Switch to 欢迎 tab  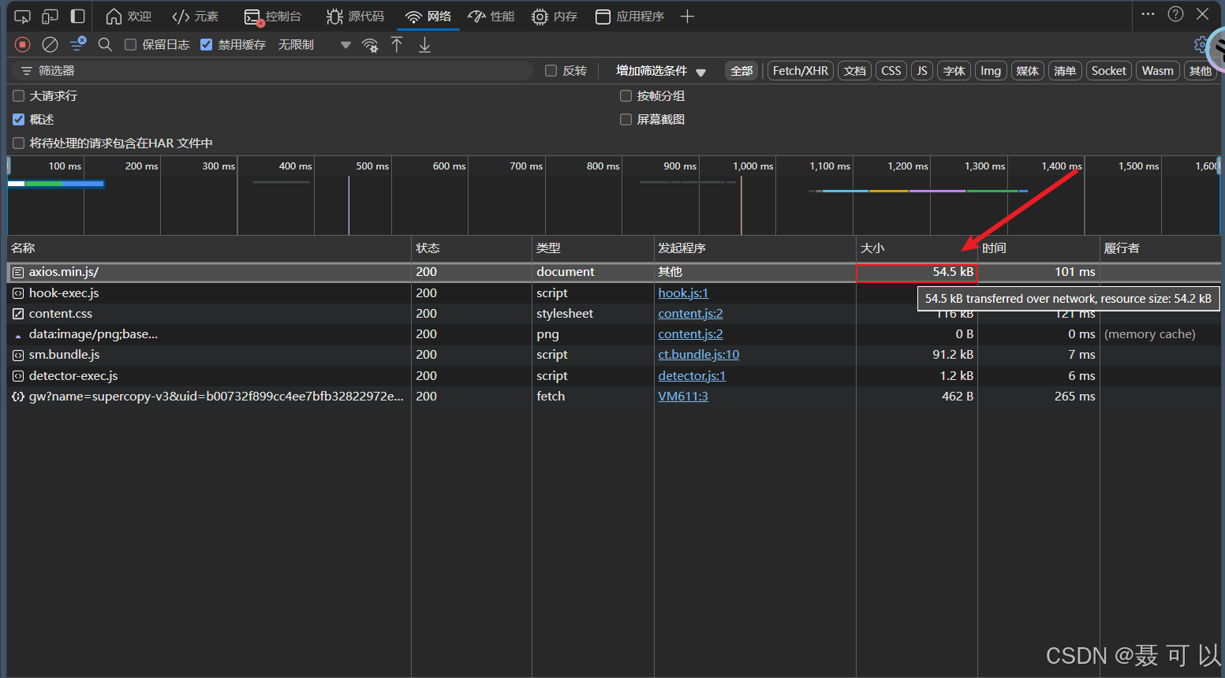pos(129,17)
